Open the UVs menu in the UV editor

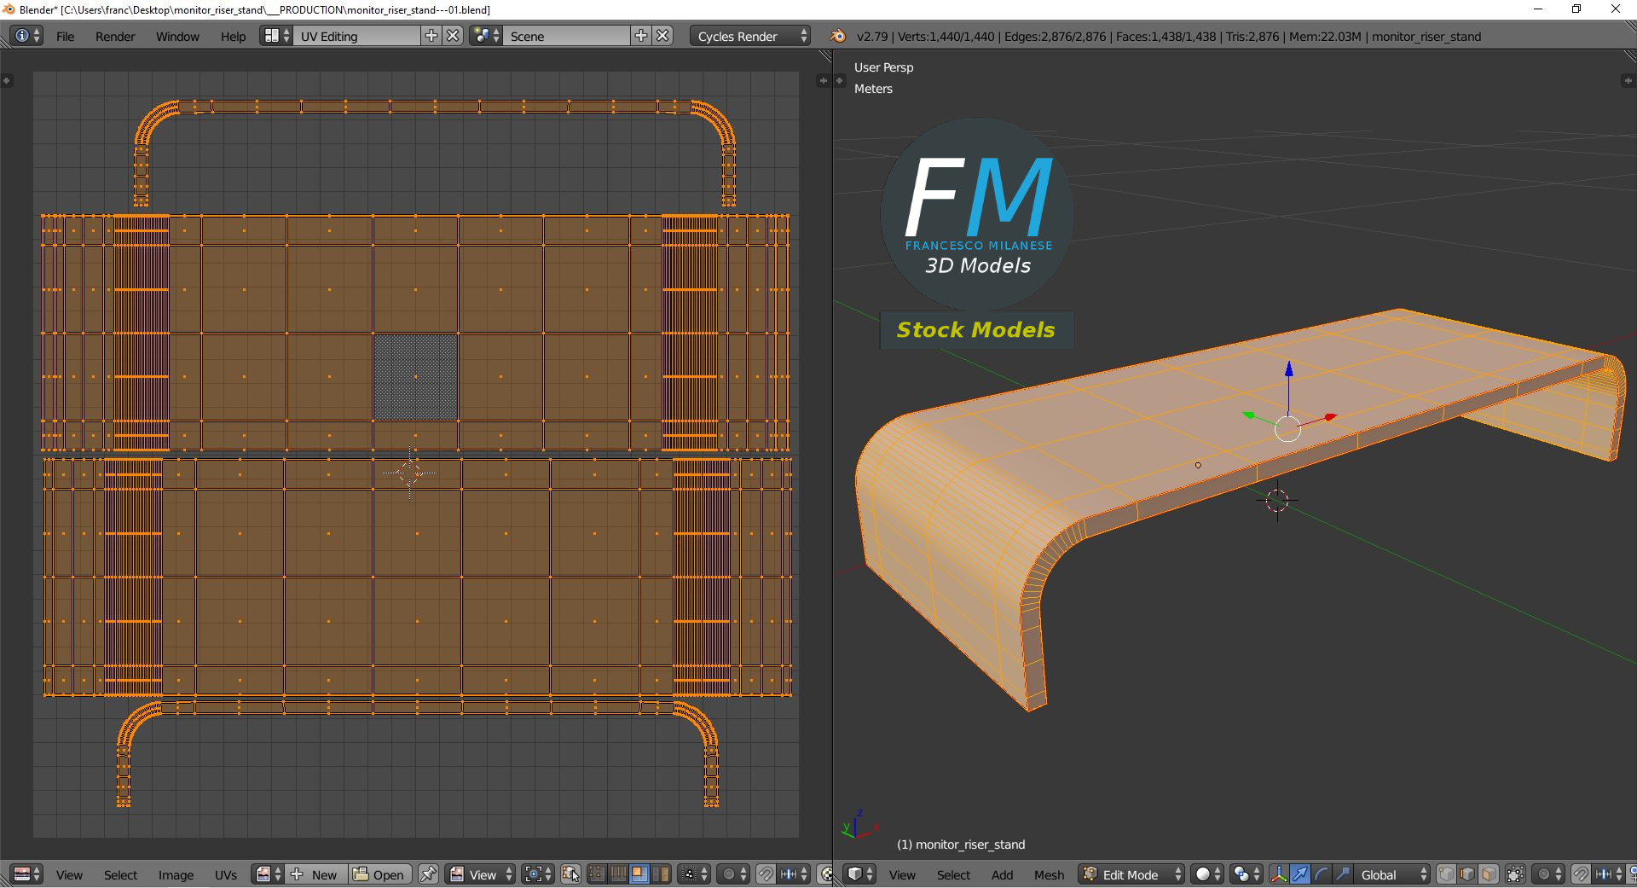(226, 874)
